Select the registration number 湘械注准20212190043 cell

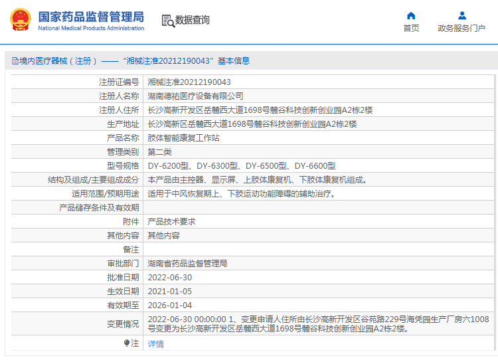[319, 82]
